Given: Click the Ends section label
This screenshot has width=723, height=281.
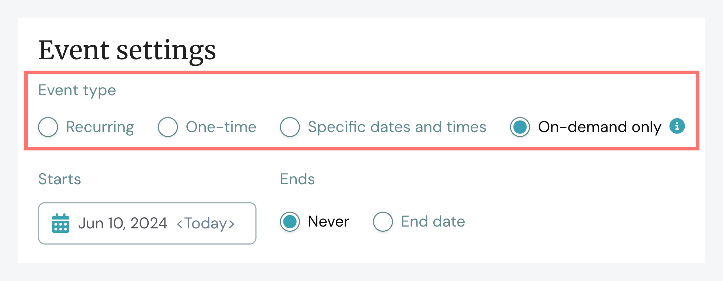Looking at the screenshot, I should (x=297, y=179).
